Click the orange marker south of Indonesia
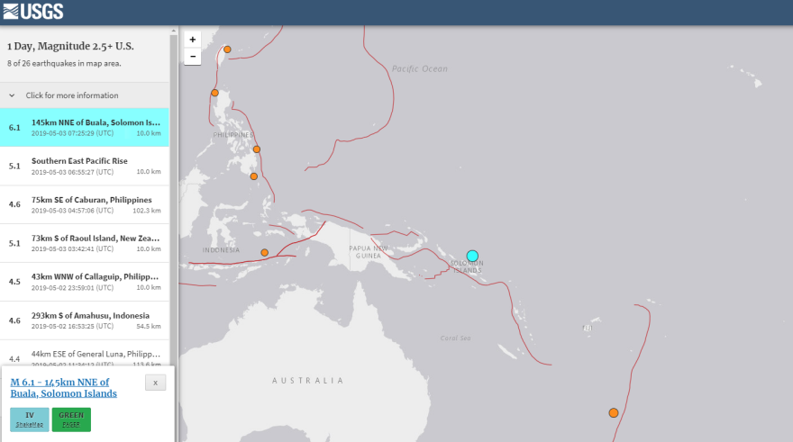793x442 pixels. [265, 253]
